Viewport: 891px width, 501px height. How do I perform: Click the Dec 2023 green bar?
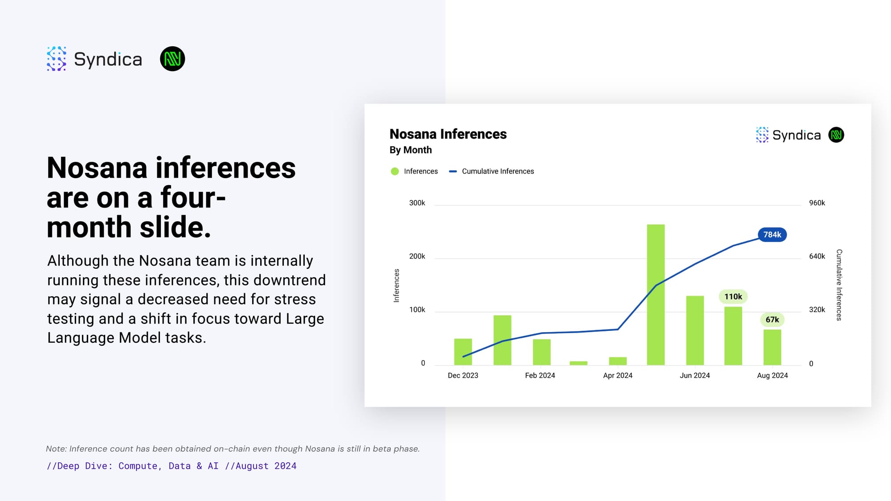click(463, 352)
